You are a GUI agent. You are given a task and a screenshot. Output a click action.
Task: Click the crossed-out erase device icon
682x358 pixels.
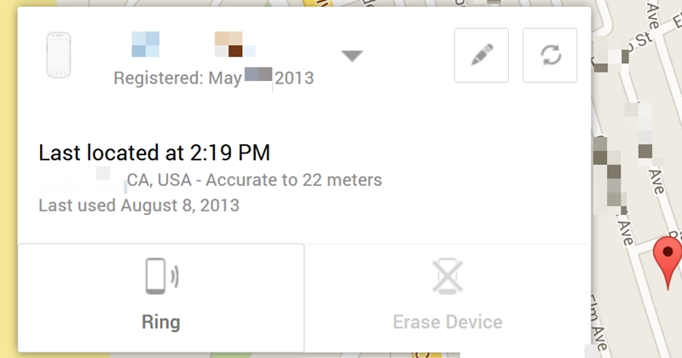click(448, 277)
